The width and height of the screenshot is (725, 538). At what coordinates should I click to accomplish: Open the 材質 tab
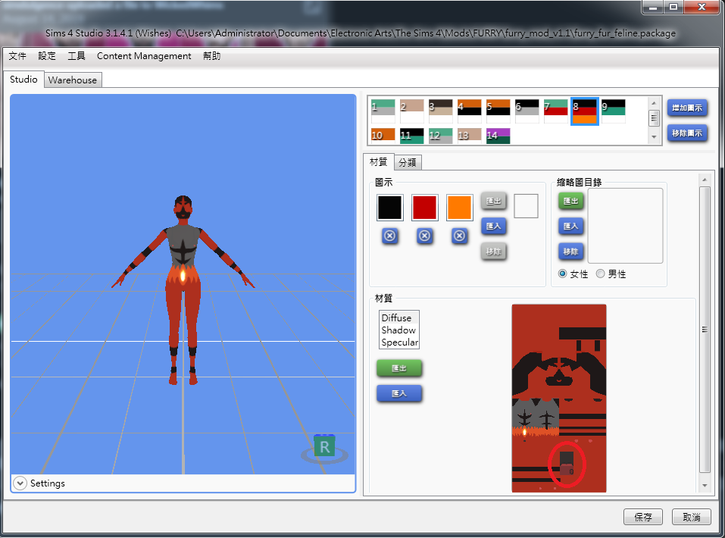coord(379,162)
